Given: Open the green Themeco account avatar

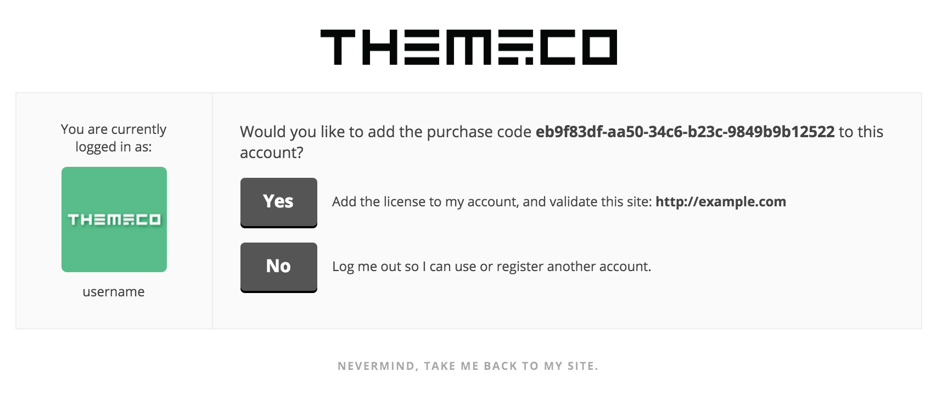Looking at the screenshot, I should pyautogui.click(x=114, y=220).
